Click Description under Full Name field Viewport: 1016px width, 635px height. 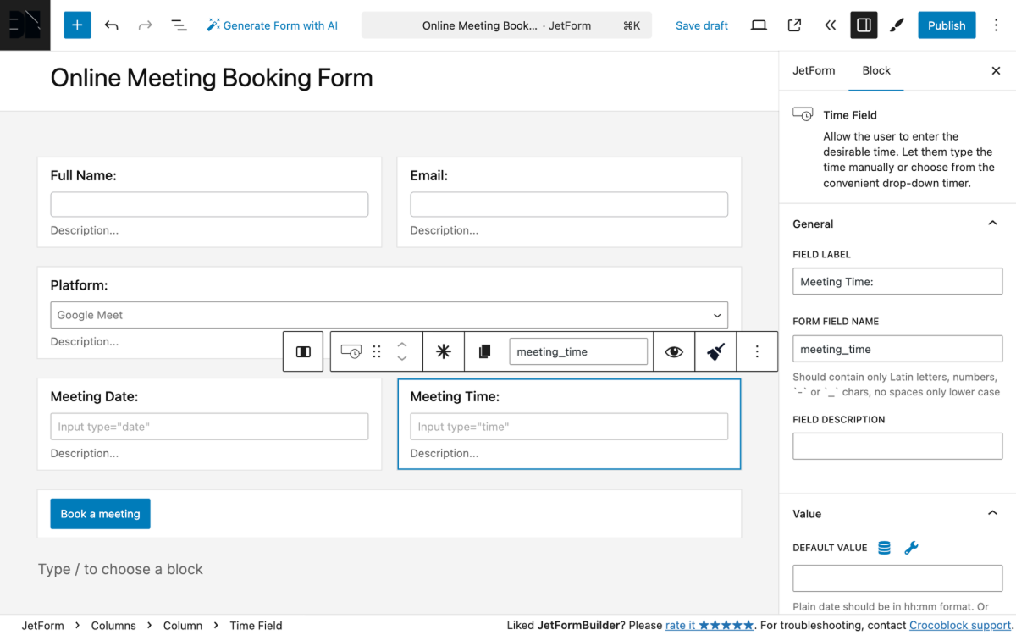(85, 230)
